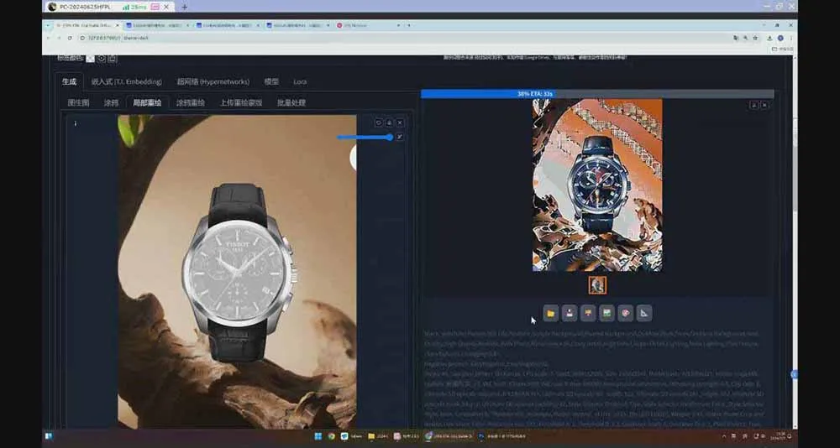
Task: Click the palette icon under the output image
Action: click(x=626, y=313)
